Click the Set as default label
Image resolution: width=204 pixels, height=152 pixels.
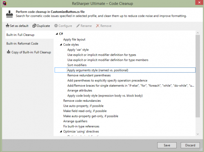point(19,26)
